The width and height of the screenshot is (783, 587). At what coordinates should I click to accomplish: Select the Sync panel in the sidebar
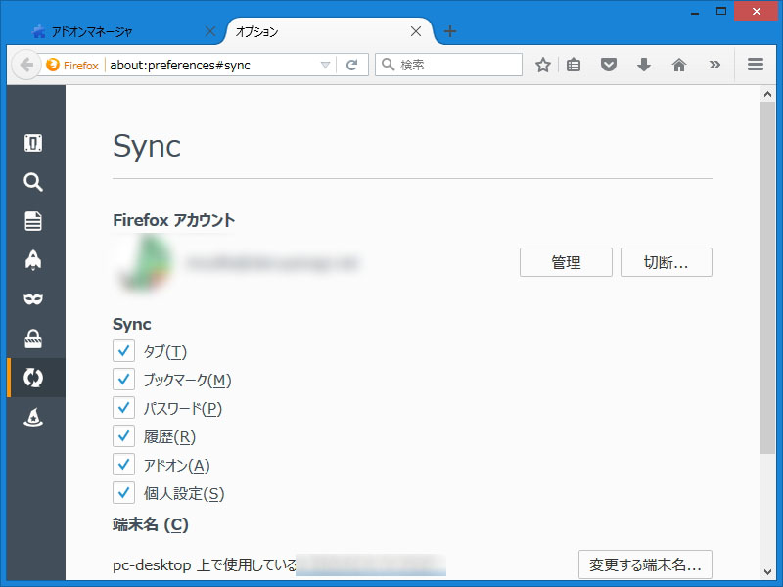pyautogui.click(x=33, y=377)
